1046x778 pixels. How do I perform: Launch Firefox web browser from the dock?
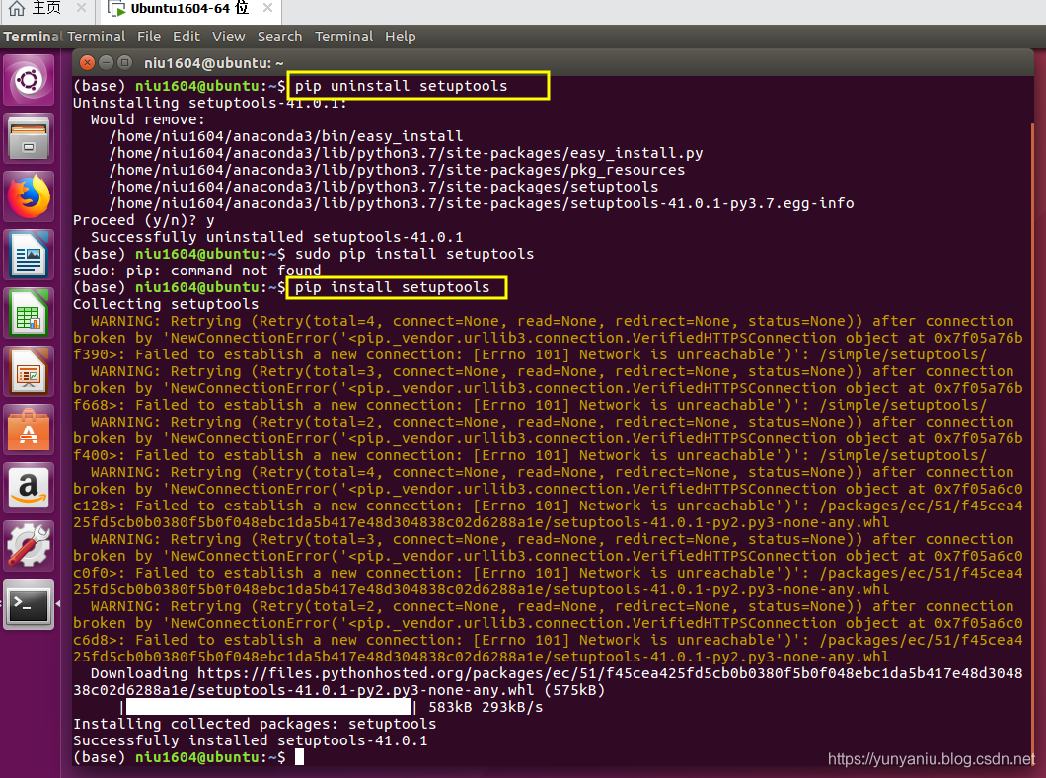pyautogui.click(x=29, y=196)
